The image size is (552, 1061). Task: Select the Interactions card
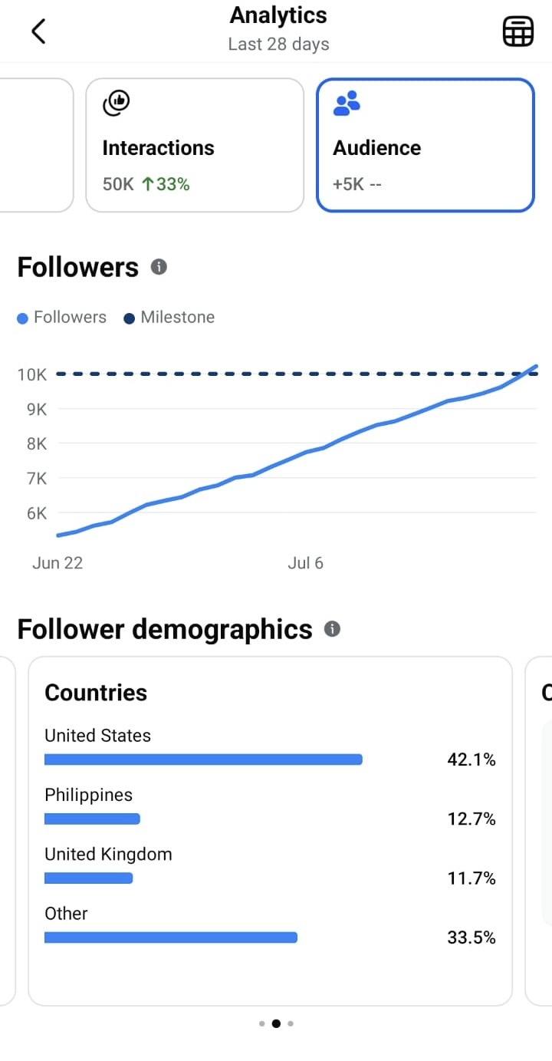195,145
